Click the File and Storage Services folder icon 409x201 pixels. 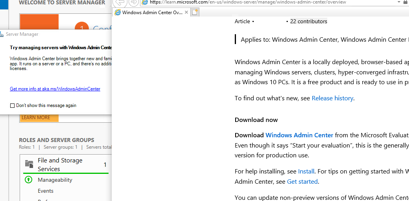coord(29,164)
